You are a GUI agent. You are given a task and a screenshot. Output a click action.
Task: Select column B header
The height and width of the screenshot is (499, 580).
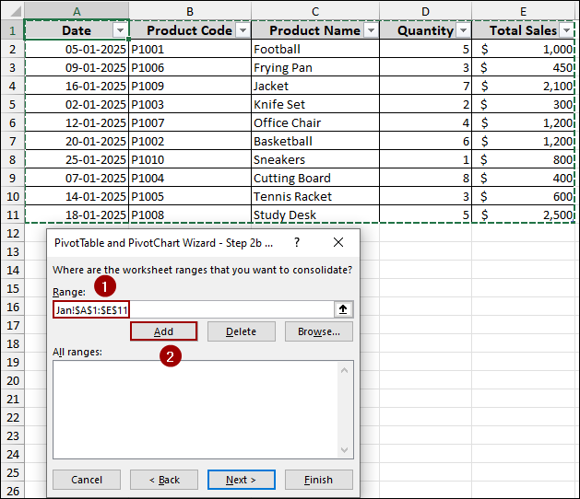click(190, 11)
